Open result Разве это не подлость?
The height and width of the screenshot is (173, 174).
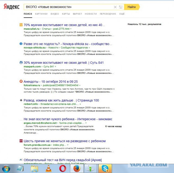pyautogui.click(x=68, y=44)
